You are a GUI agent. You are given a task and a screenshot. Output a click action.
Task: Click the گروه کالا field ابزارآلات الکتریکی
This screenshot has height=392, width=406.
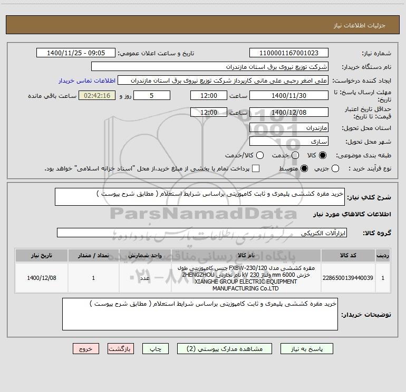202,233
